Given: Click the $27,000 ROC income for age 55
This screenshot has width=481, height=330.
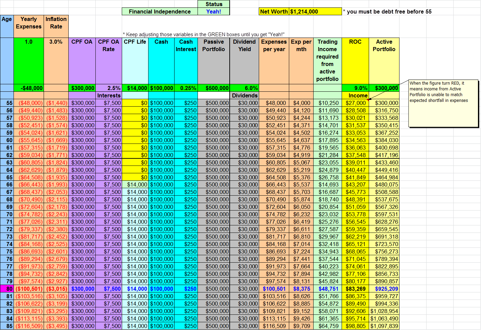Looking at the screenshot, I should pos(355,103).
